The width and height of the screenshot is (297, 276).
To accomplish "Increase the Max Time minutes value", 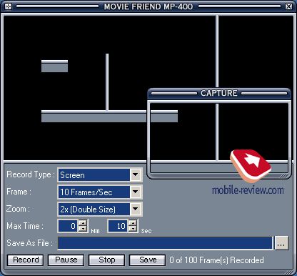I will click(x=83, y=223).
